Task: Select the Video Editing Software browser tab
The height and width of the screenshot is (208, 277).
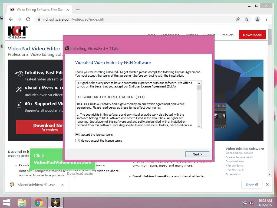Action: pyautogui.click(x=39, y=10)
